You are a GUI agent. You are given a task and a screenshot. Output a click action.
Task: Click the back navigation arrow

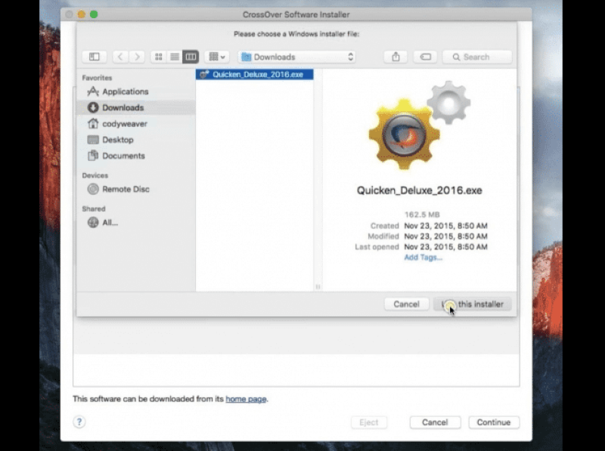click(120, 57)
